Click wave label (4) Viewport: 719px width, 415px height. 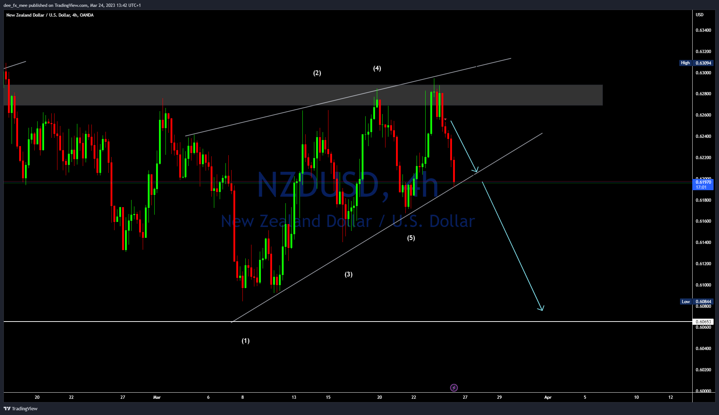[x=377, y=68]
